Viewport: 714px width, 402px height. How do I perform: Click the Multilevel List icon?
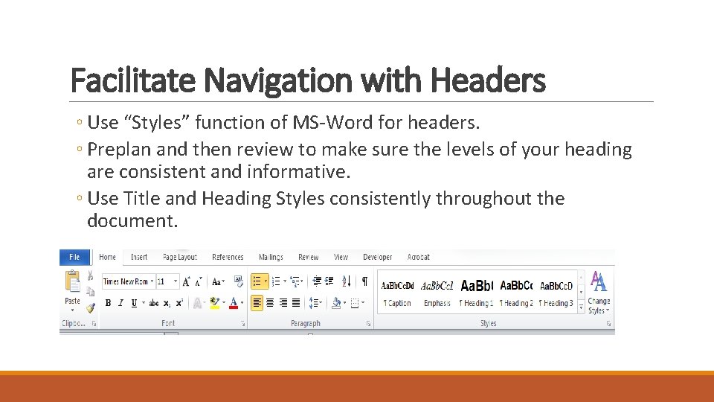[295, 281]
